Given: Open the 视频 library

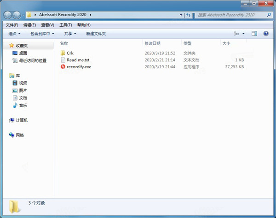Looking at the screenshot, I should pyautogui.click(x=23, y=83).
